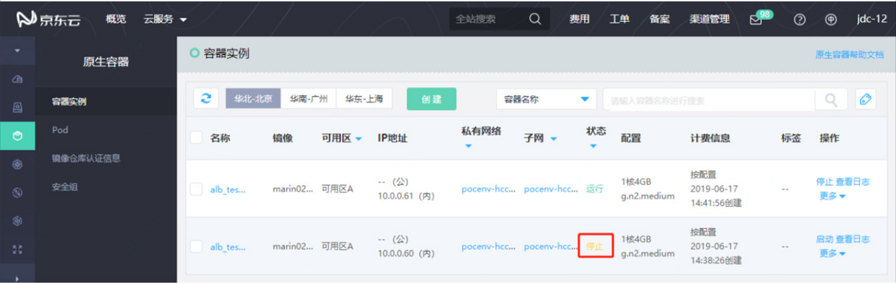View logs for the stopped instance

[852, 240]
